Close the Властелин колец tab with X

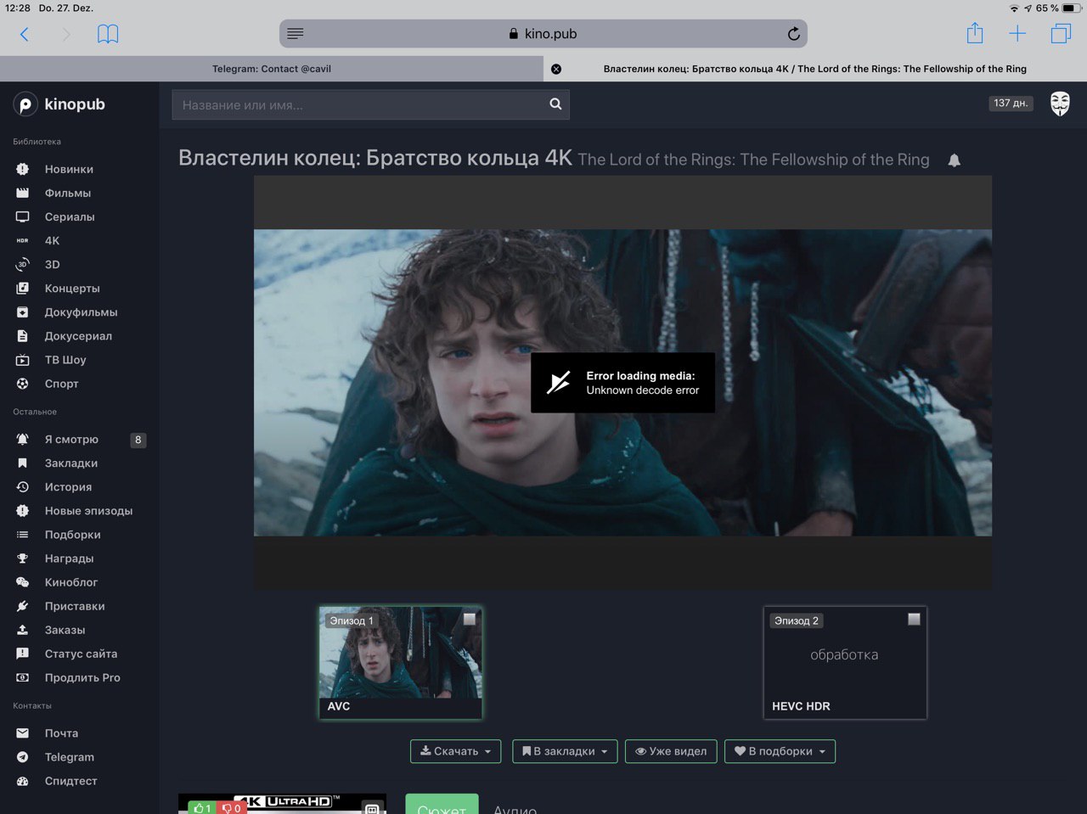coord(556,69)
